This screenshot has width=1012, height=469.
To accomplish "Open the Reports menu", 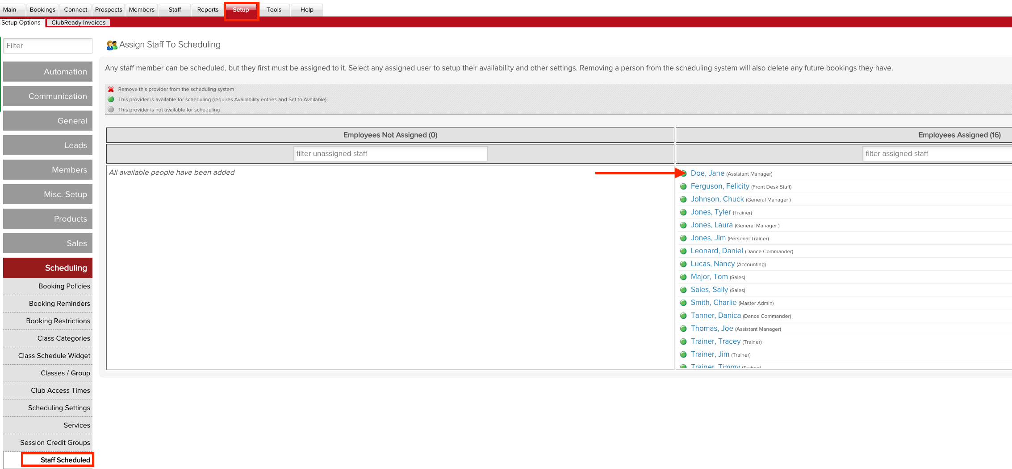I will [207, 9].
